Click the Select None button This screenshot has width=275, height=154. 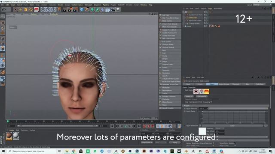point(202,97)
